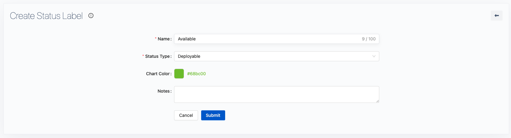Viewport: 511px width, 138px height.
Task: Open the green Chart Color swatch
Action: (x=179, y=74)
